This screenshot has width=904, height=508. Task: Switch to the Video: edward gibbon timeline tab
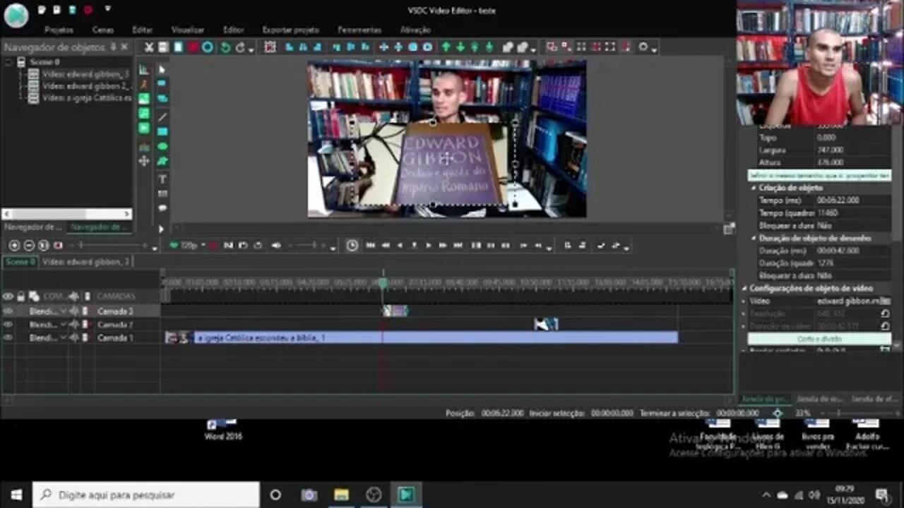pos(86,262)
